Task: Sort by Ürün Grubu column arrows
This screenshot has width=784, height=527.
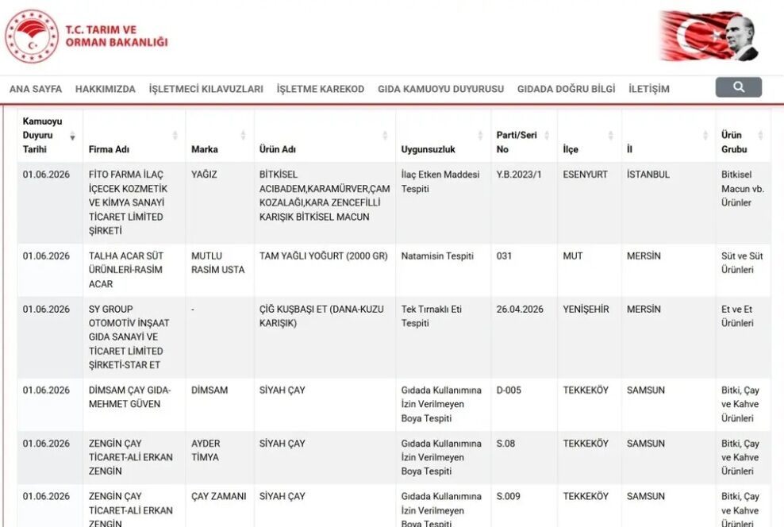Action: 760,136
